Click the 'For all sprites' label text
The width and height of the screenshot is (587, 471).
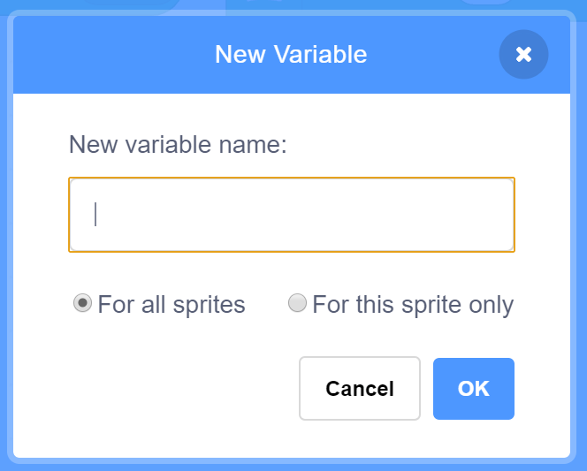172,305
